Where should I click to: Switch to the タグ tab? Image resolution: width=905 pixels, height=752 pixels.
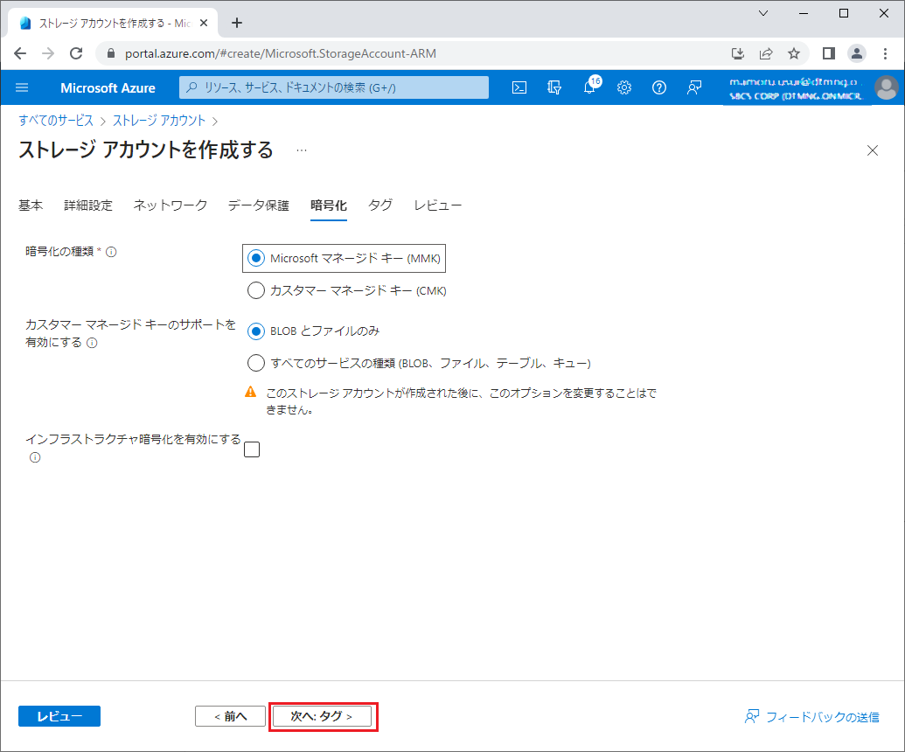(x=380, y=205)
